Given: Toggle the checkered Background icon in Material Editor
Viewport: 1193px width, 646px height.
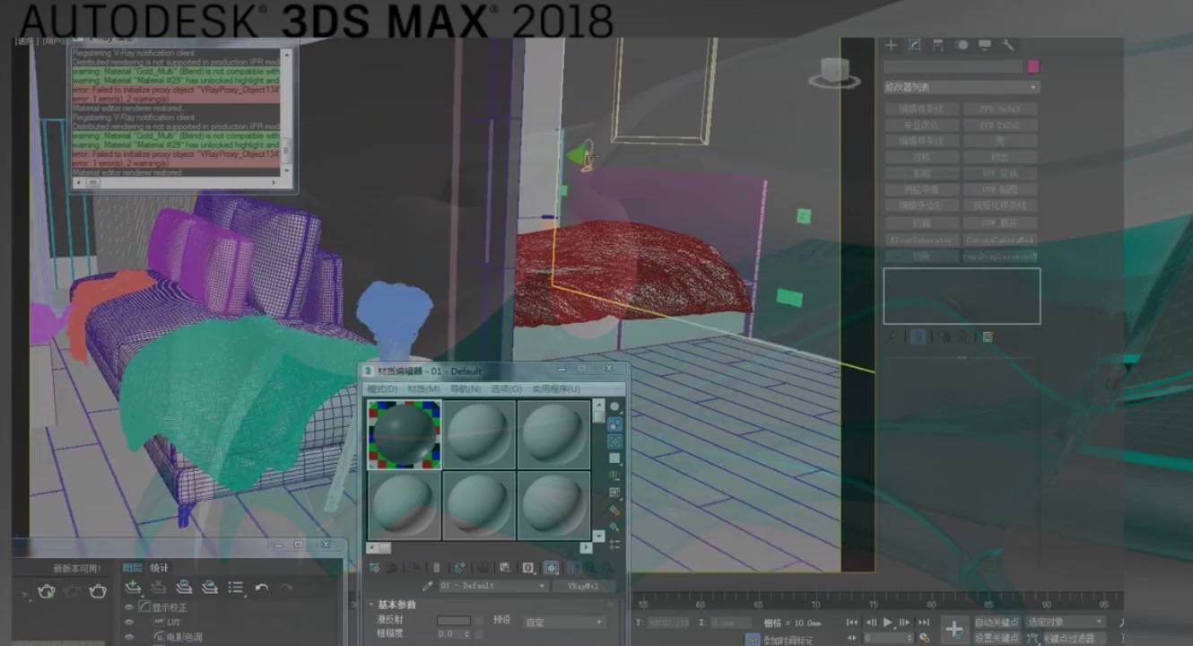Looking at the screenshot, I should tap(614, 441).
